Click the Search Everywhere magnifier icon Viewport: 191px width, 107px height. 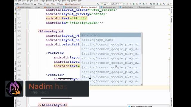(168, 4)
